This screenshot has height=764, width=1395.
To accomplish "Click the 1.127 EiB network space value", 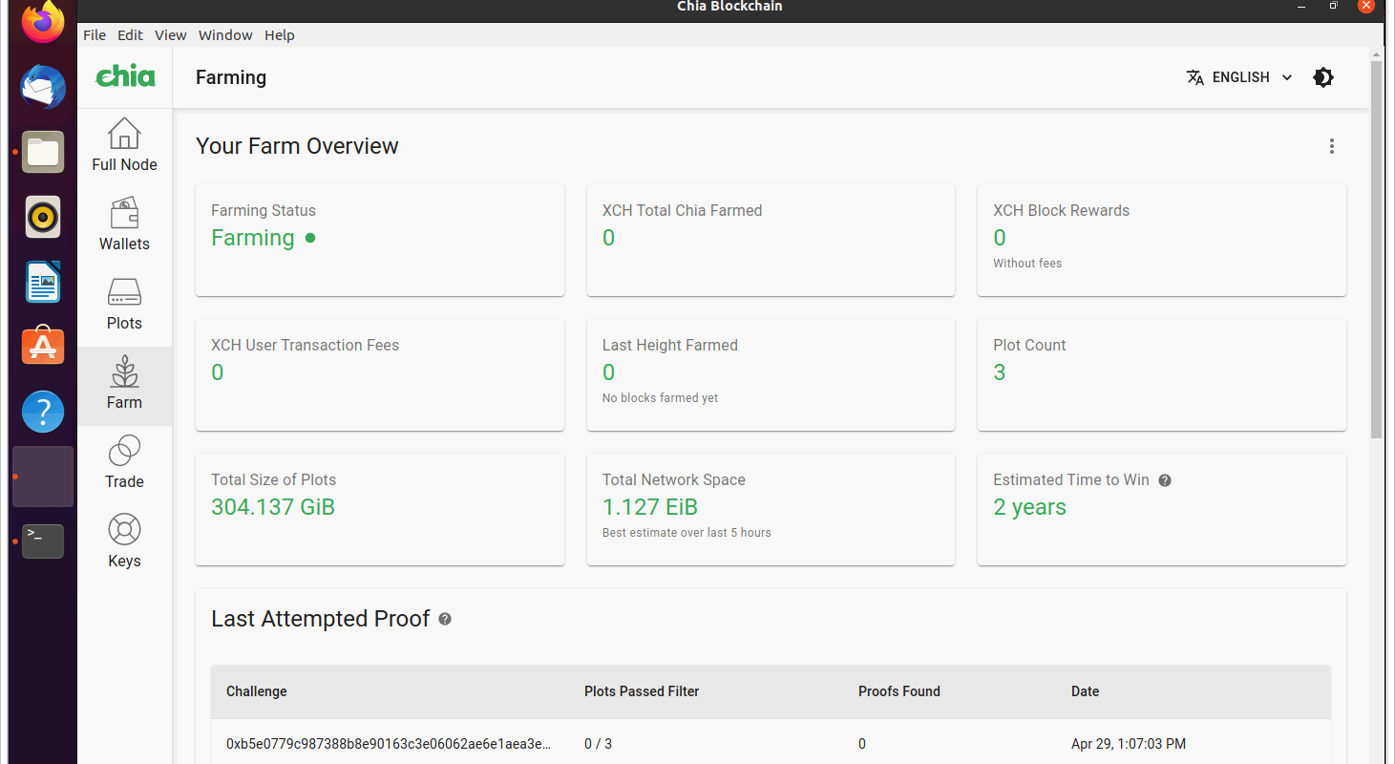I will tap(650, 507).
